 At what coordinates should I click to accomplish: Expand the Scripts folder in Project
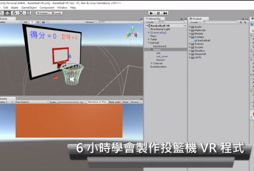[x=191, y=47]
